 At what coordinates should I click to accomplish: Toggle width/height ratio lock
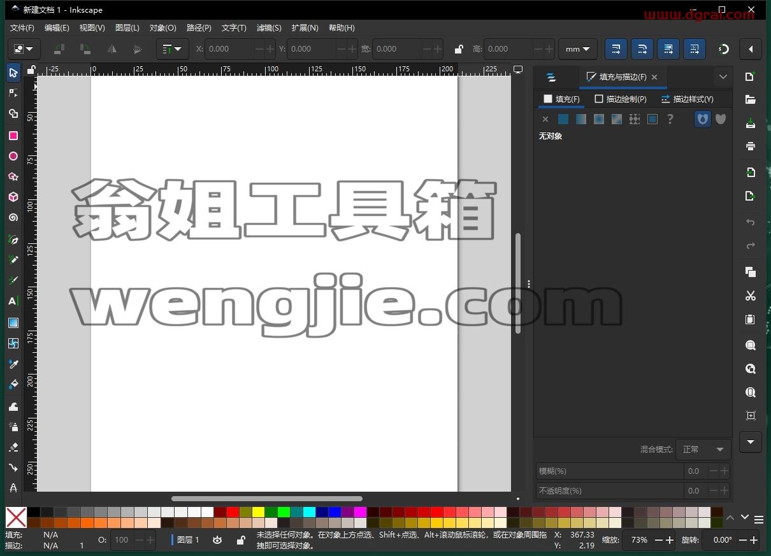(459, 49)
